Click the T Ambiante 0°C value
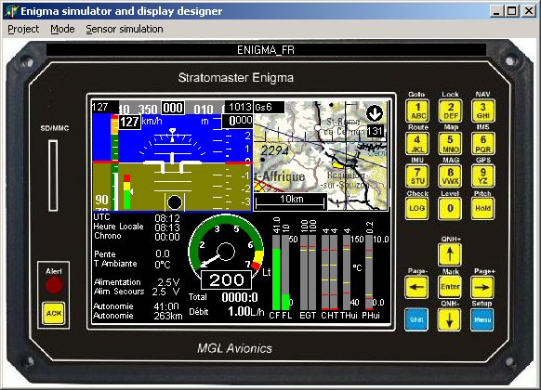Image resolution: width=541 pixels, height=390 pixels. [x=163, y=265]
